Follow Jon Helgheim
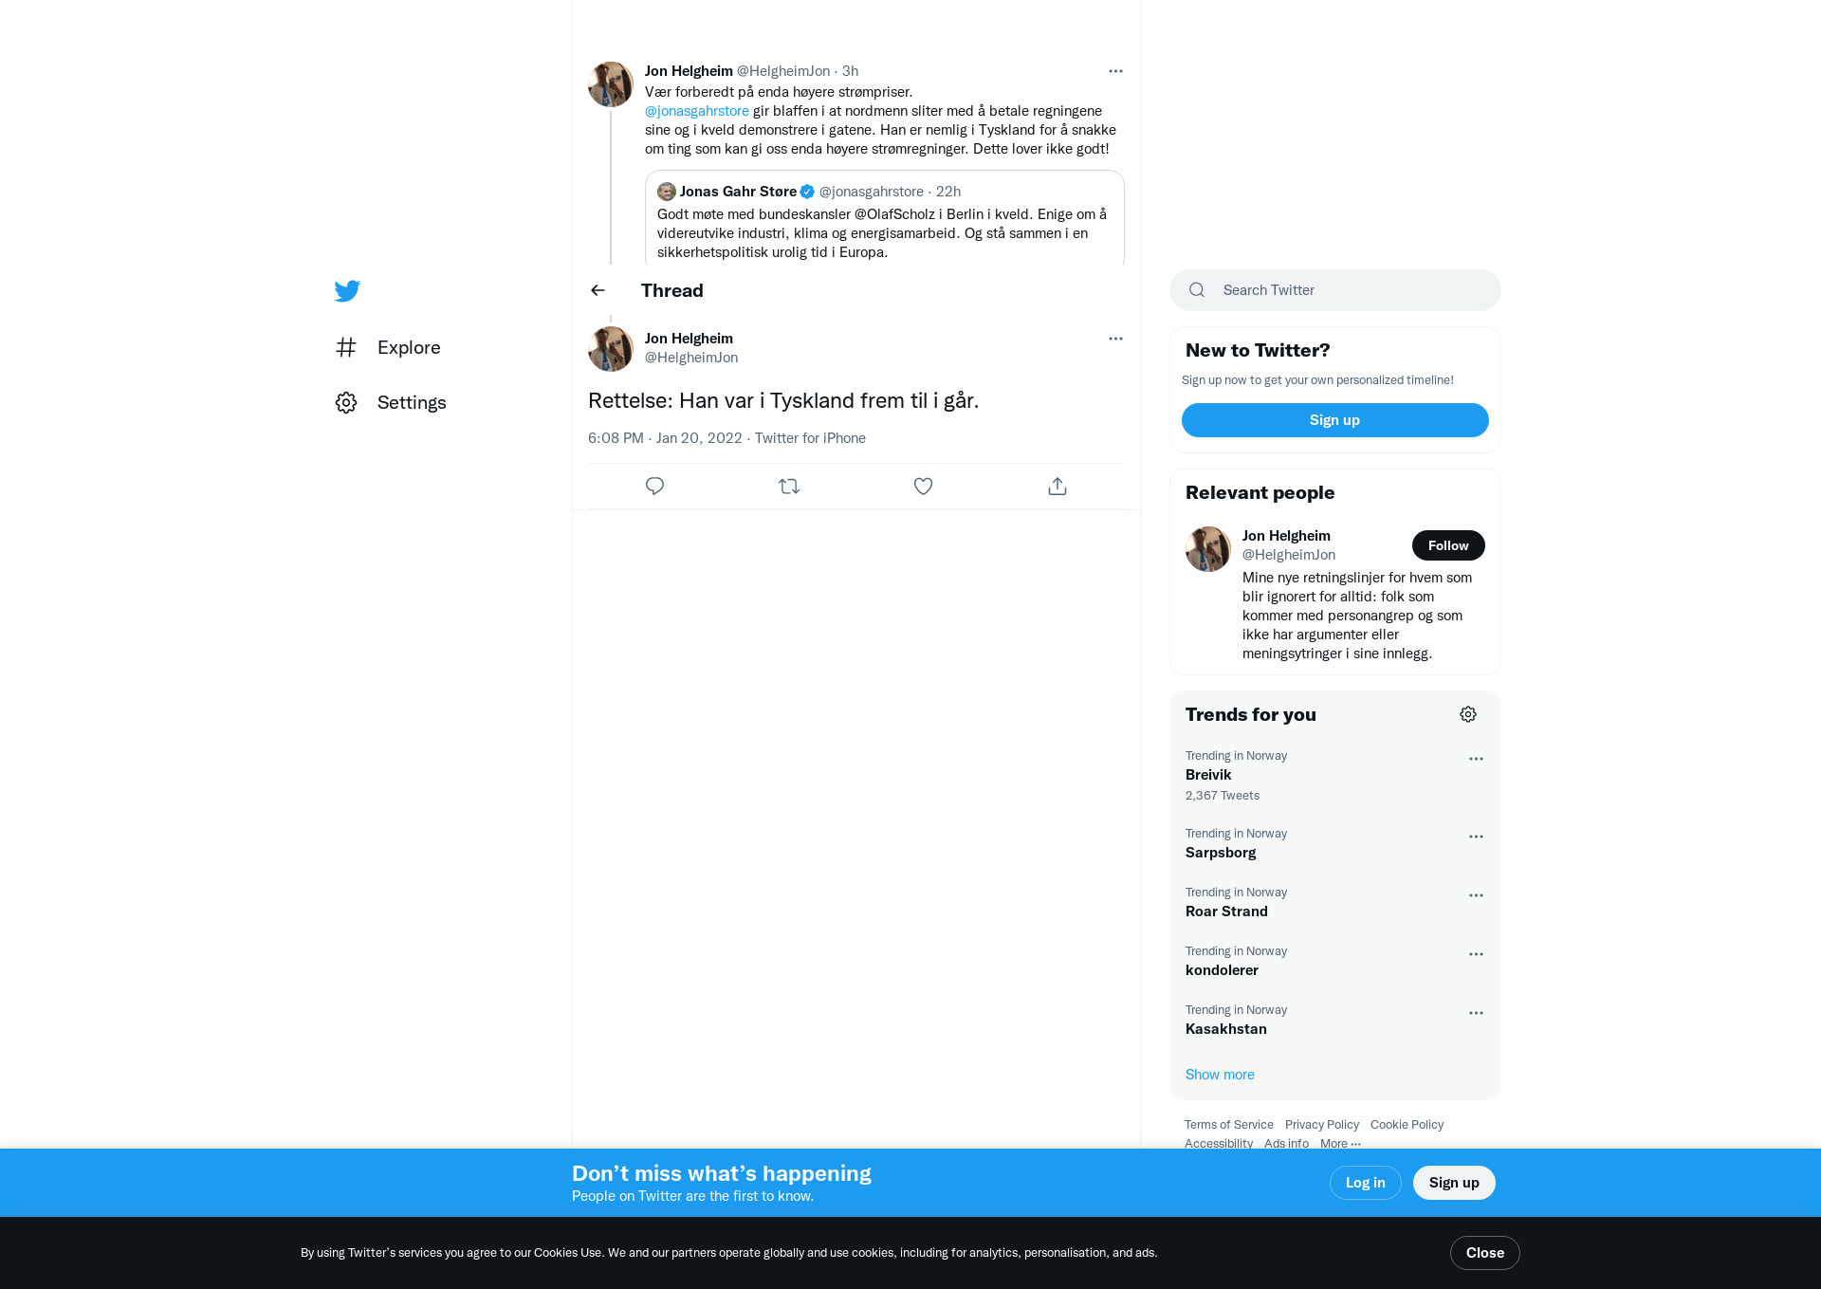1821x1289 pixels. pos(1448,545)
